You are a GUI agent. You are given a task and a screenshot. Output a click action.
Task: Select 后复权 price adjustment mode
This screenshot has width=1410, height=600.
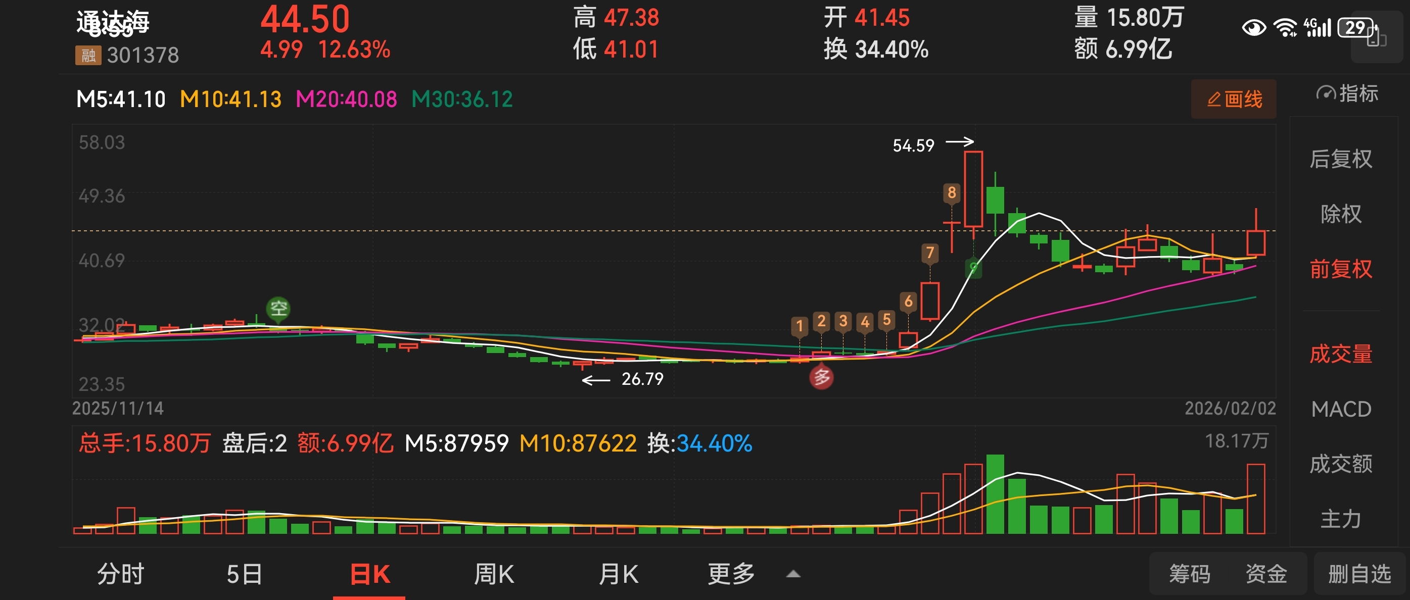tap(1340, 159)
